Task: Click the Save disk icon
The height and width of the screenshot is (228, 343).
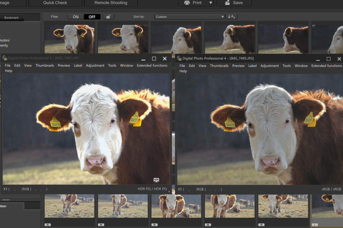Action: (x=227, y=3)
